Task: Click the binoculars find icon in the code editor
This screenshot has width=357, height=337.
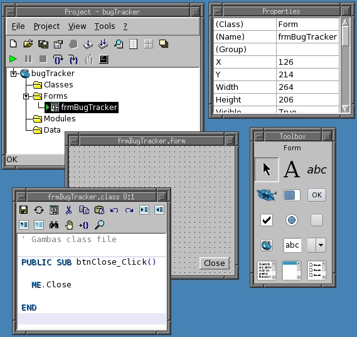Action: coord(54,225)
